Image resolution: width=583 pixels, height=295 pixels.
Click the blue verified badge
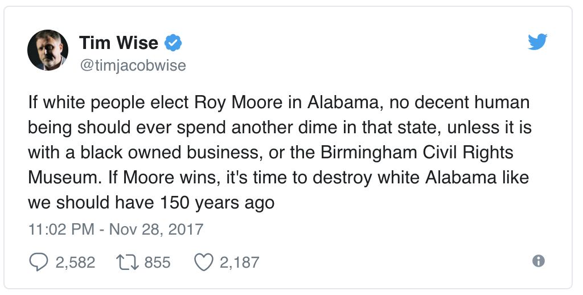click(173, 43)
